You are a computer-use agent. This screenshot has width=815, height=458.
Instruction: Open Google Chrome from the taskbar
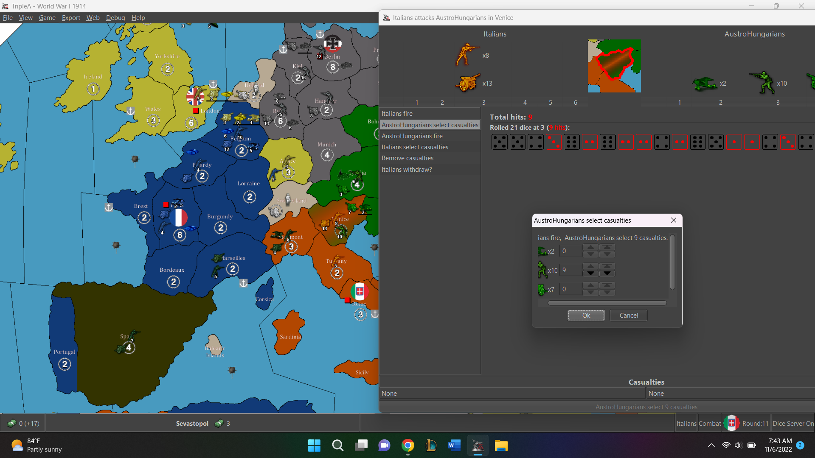coord(408,445)
